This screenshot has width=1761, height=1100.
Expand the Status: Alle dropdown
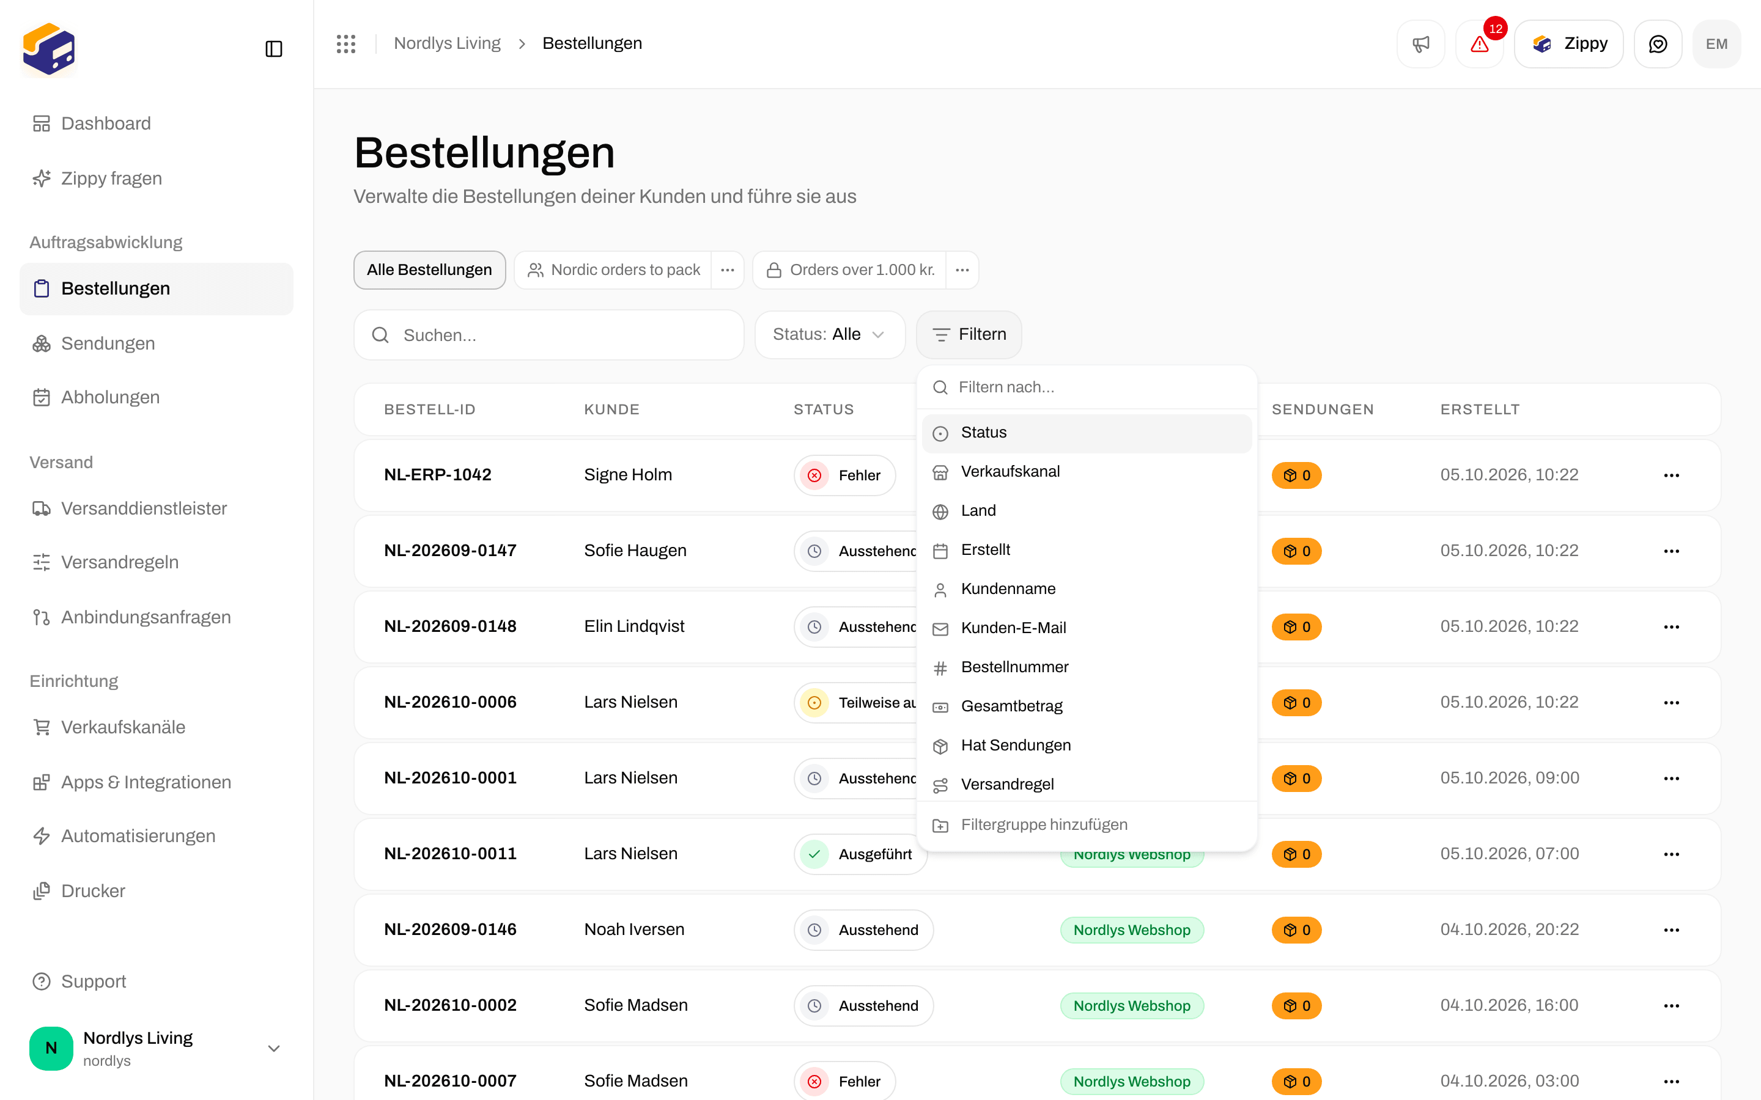[x=830, y=335]
